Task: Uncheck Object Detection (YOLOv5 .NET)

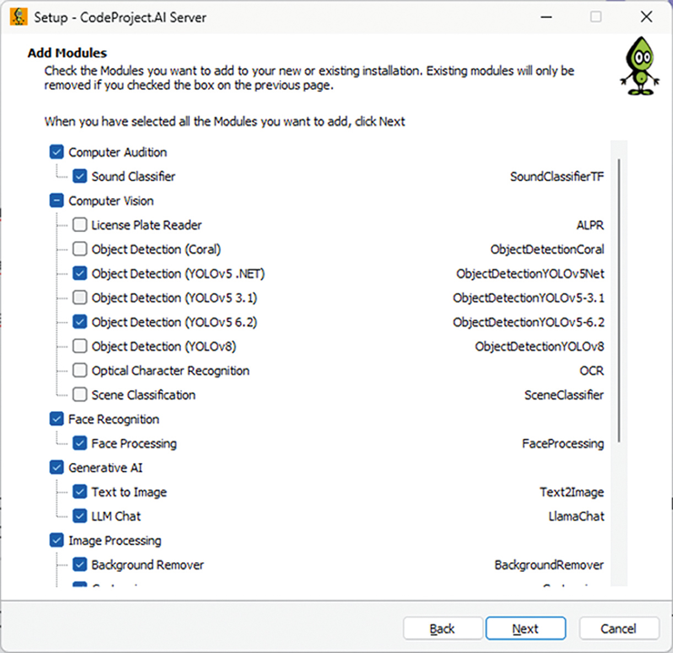Action: click(80, 273)
